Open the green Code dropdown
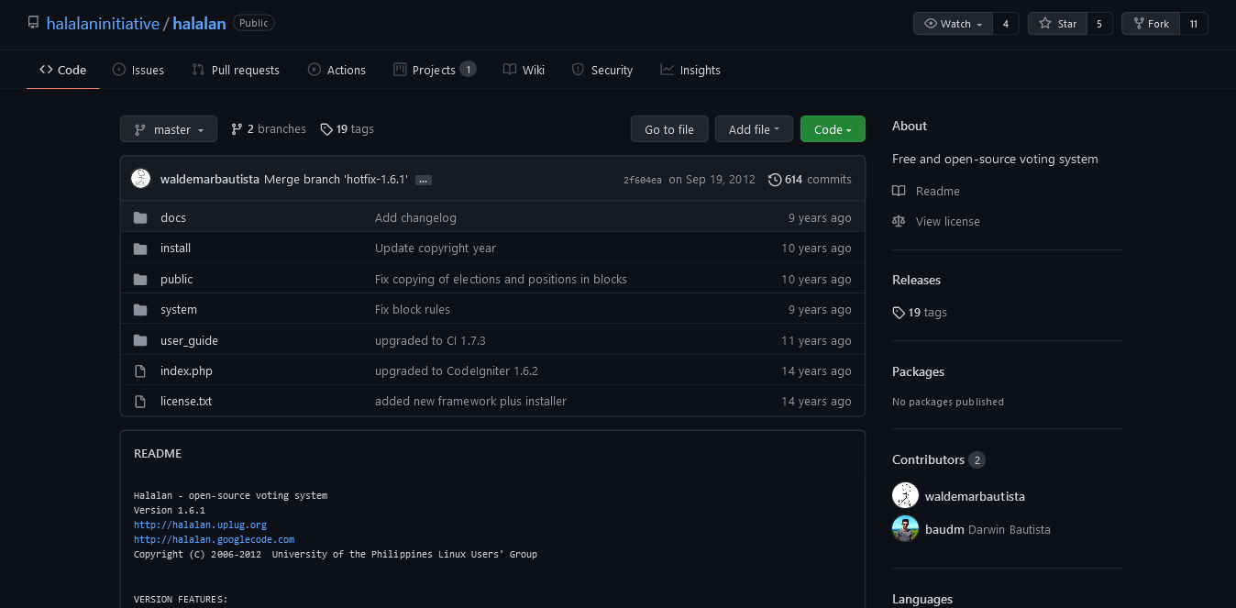1236x608 pixels. point(833,129)
